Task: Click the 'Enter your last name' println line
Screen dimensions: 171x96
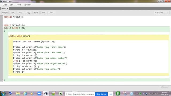Action: [39, 53]
